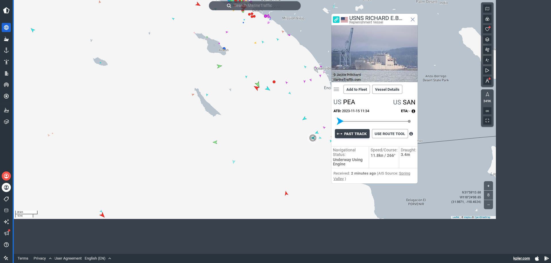This screenshot has height=263, width=551.
Task: Open the OpenStreetMap attribution link
Action: (482, 217)
